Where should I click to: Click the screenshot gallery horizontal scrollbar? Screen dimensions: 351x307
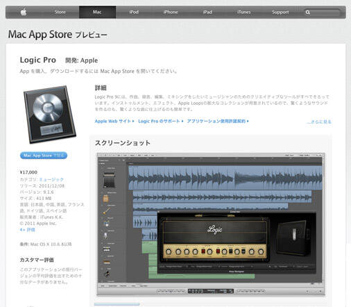[117, 304]
